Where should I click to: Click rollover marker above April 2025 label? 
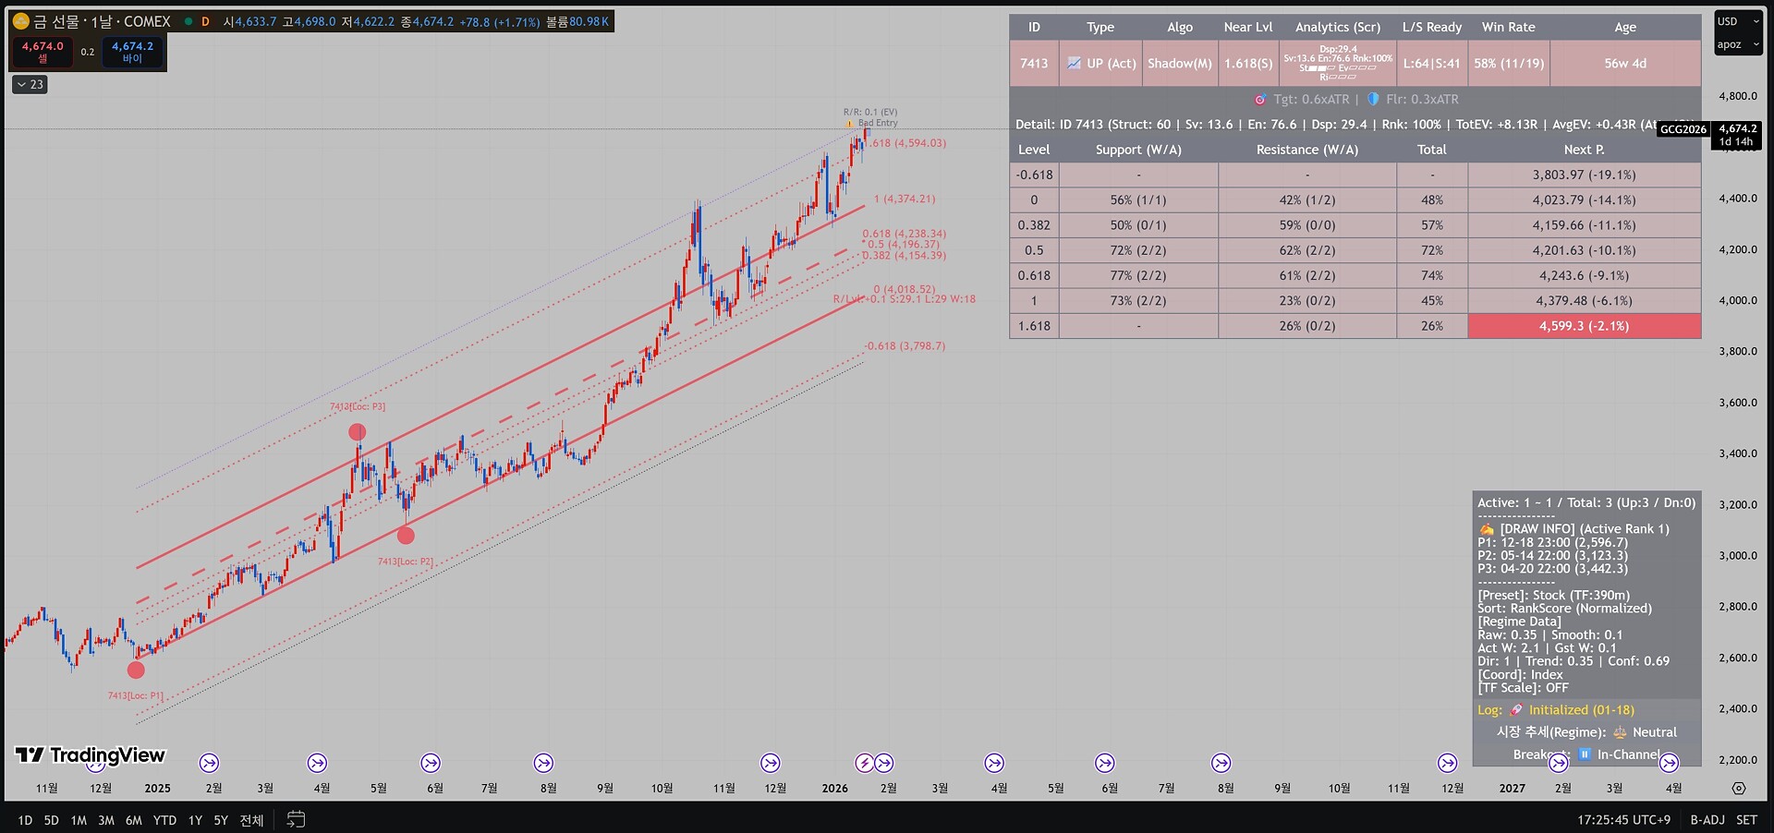tap(318, 763)
